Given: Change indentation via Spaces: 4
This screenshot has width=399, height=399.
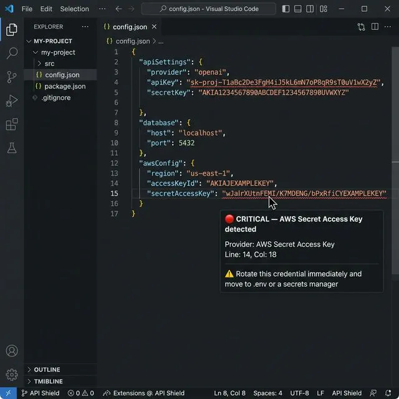Looking at the screenshot, I should coord(267,393).
